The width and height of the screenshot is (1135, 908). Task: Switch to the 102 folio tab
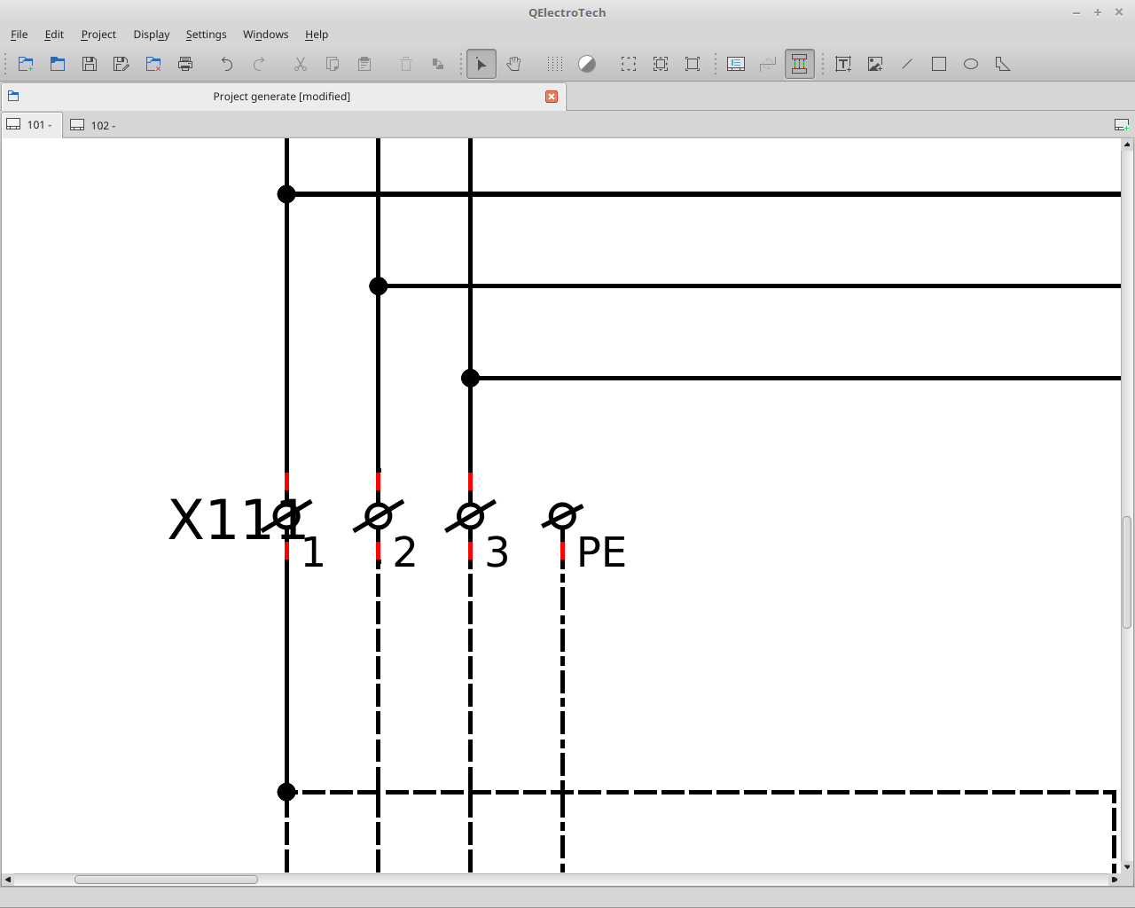(94, 125)
